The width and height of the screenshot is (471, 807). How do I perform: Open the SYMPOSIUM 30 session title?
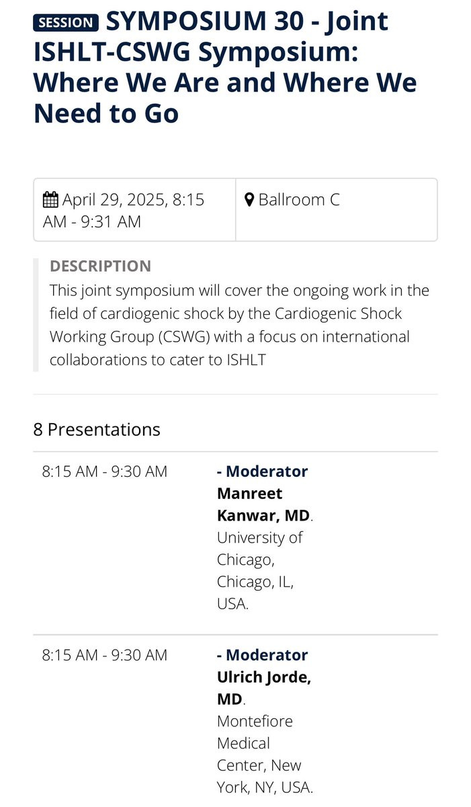click(225, 67)
